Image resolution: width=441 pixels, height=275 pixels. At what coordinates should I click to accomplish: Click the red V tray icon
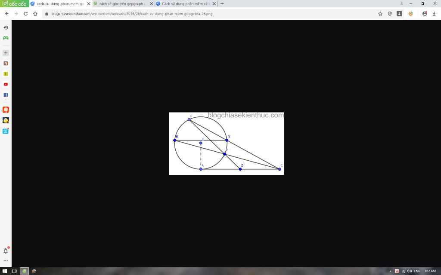pyautogui.click(x=397, y=271)
